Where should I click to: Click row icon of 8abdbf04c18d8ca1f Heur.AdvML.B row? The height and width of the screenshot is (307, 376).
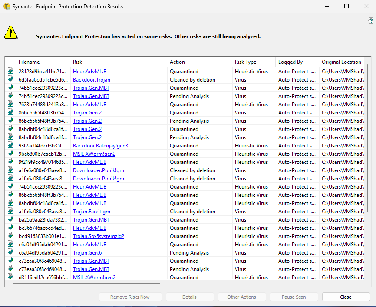pos(10,202)
